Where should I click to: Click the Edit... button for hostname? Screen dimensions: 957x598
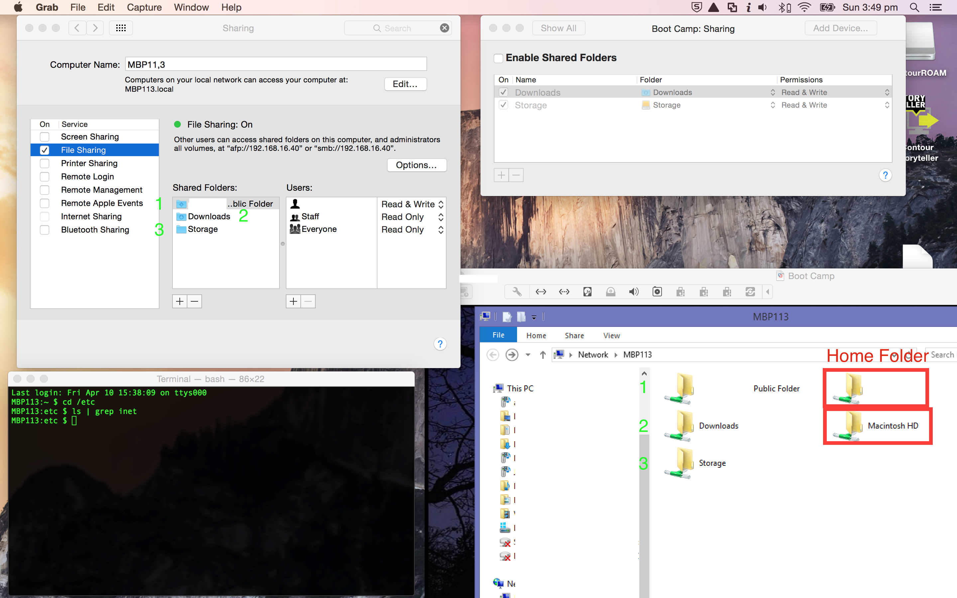pyautogui.click(x=405, y=84)
